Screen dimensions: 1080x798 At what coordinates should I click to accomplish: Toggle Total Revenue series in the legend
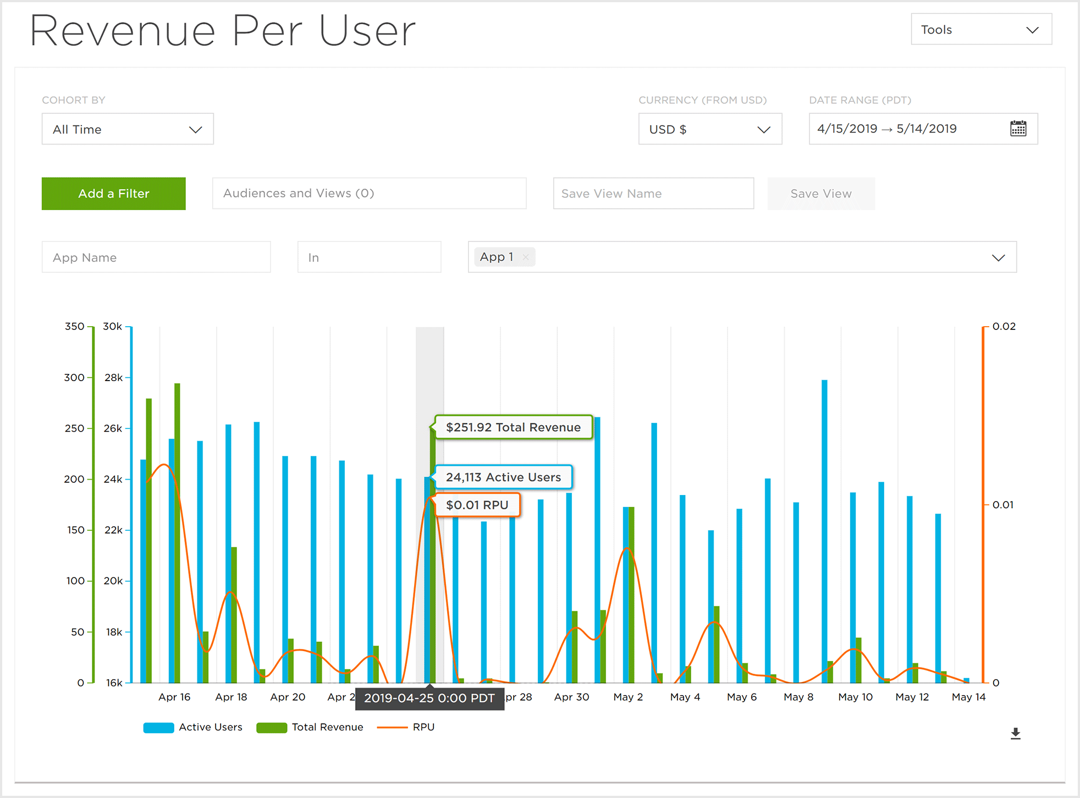(327, 727)
